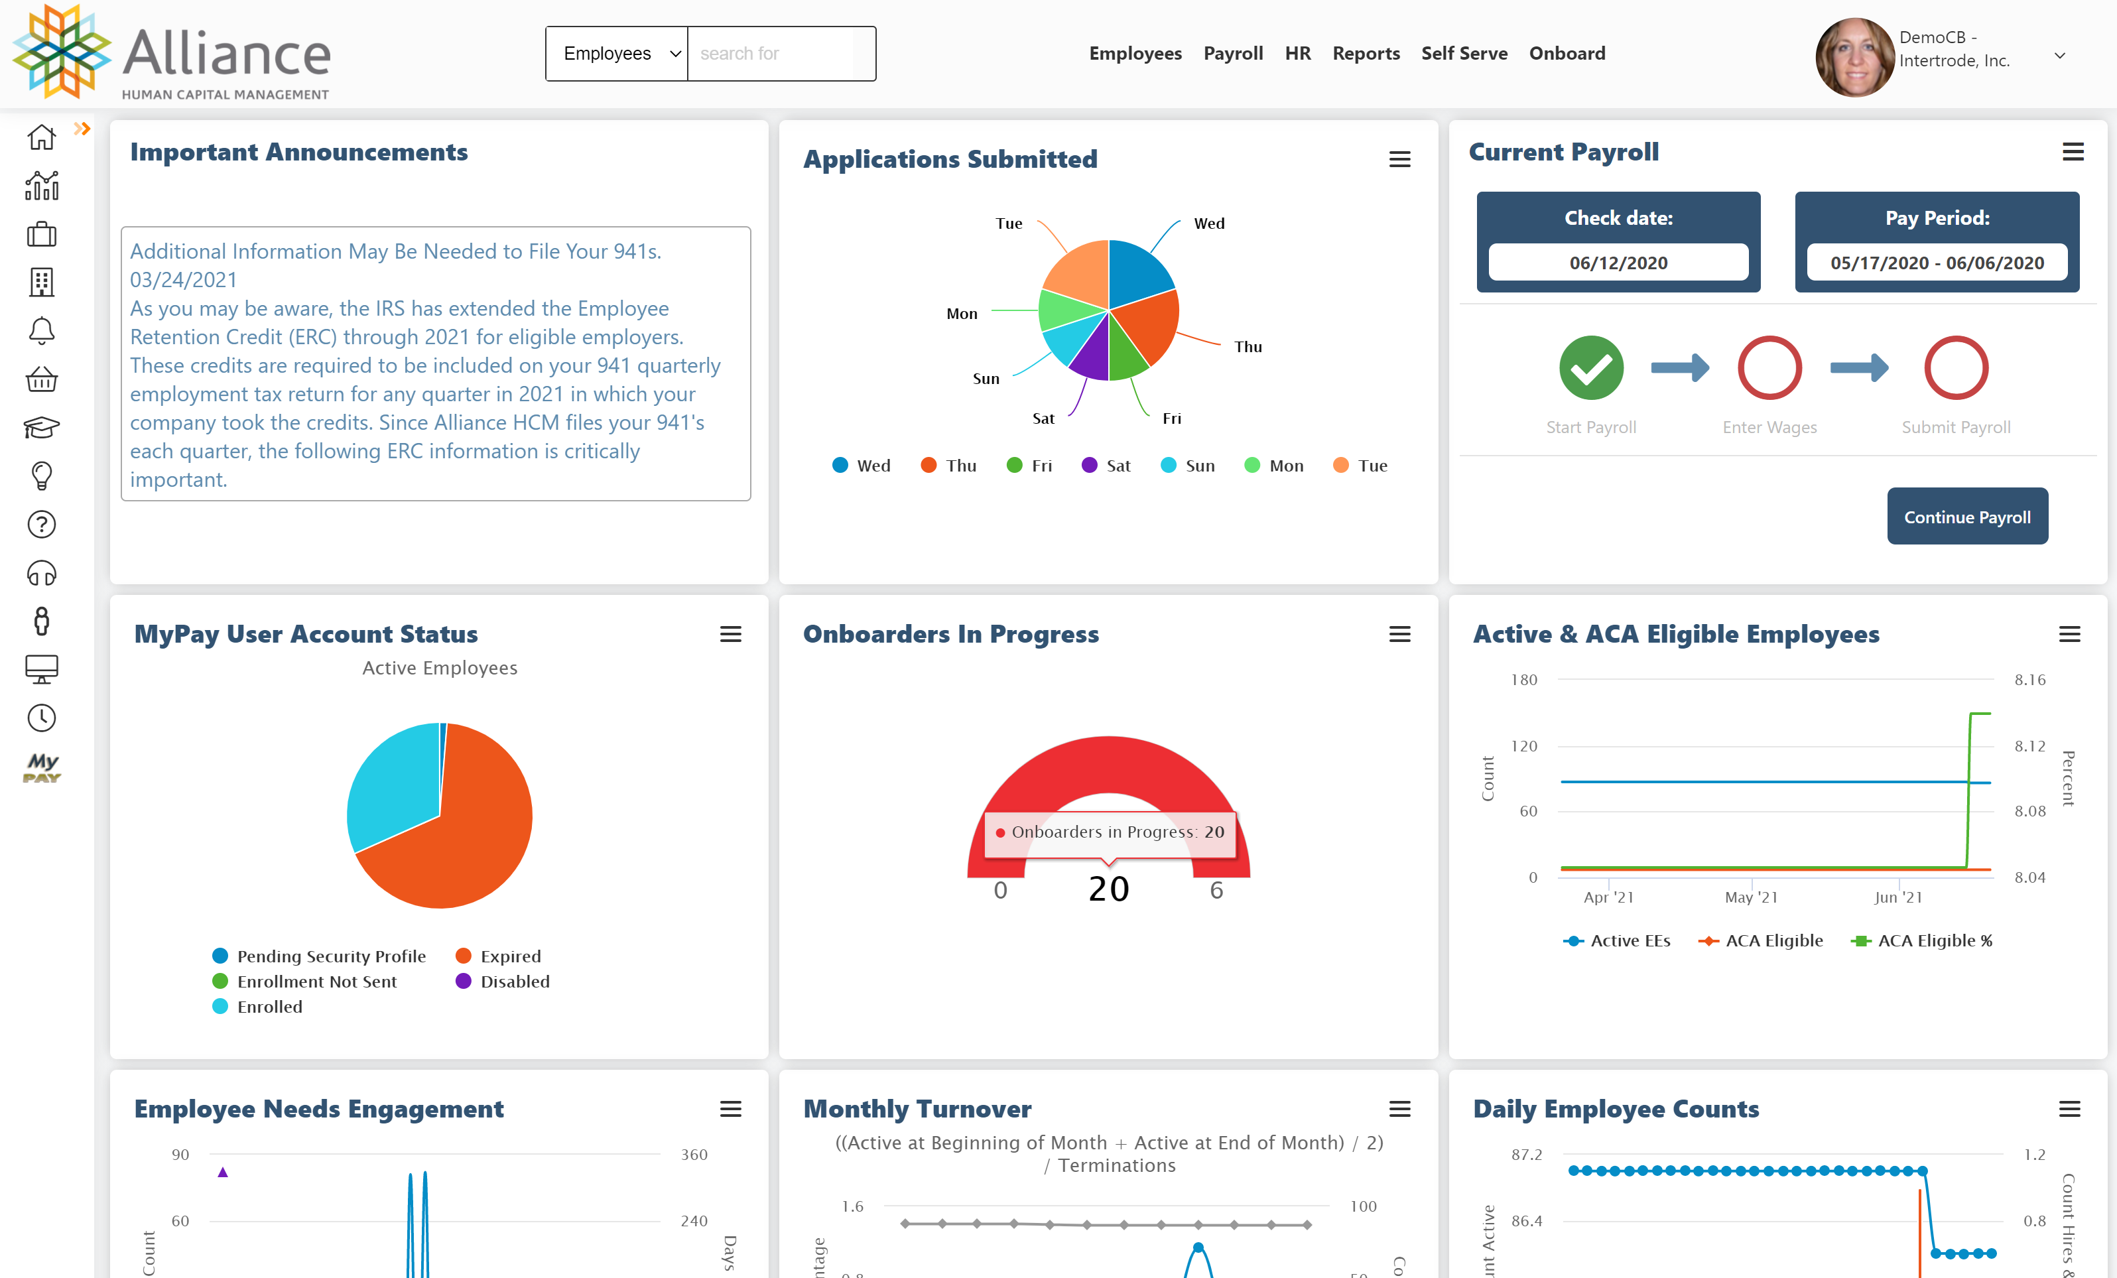Click the Pay Period date range field
Screen dimensions: 2117x1278
click(x=1937, y=263)
